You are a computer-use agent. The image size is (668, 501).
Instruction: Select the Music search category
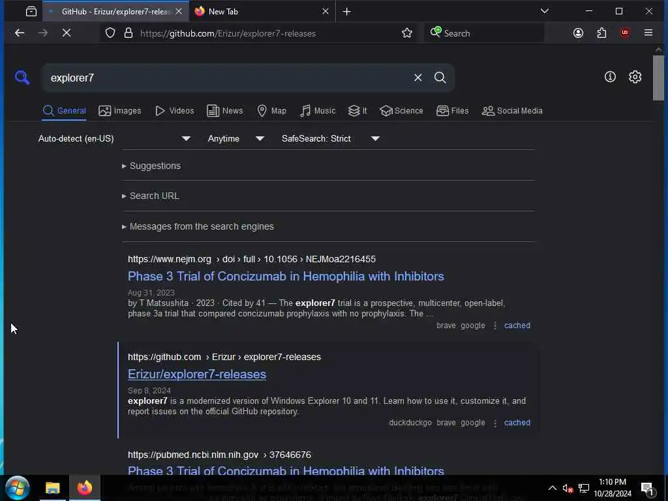click(x=318, y=111)
